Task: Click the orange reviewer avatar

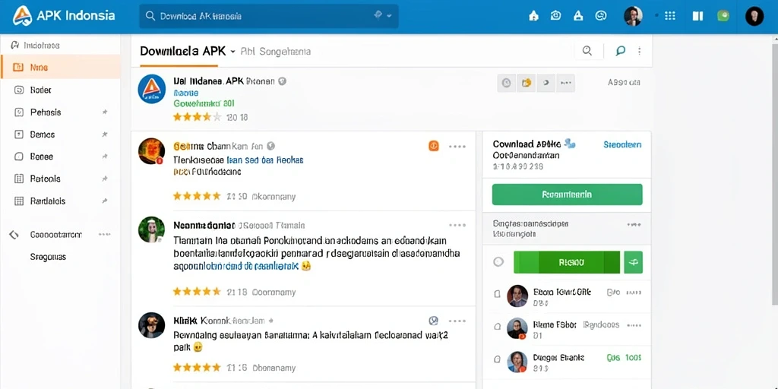Action: pos(151,151)
